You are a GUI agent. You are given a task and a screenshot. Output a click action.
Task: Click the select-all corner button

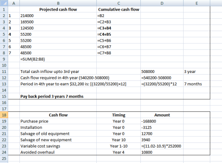pyautogui.click(x=4, y=3)
